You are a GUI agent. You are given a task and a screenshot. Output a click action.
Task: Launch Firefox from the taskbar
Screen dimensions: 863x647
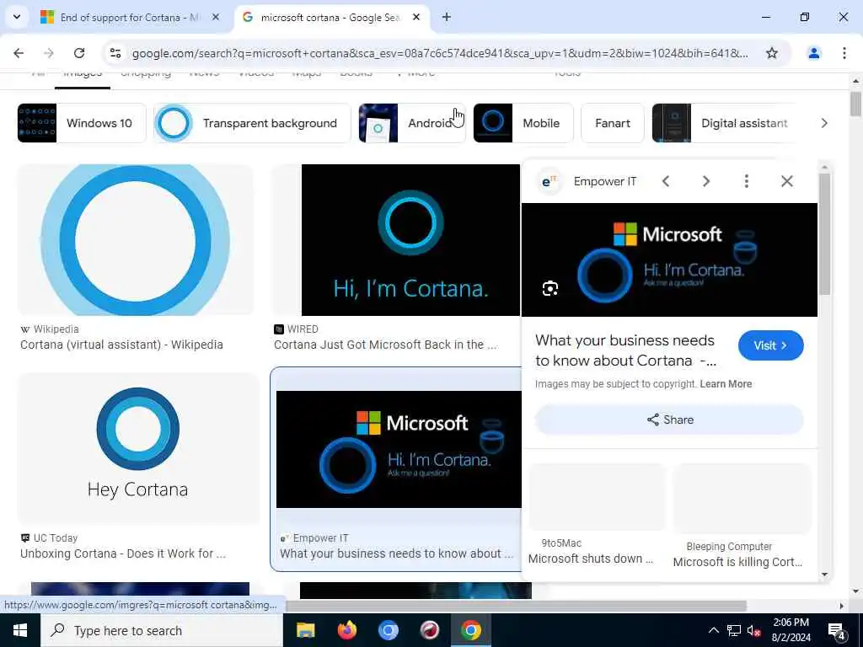click(x=346, y=630)
